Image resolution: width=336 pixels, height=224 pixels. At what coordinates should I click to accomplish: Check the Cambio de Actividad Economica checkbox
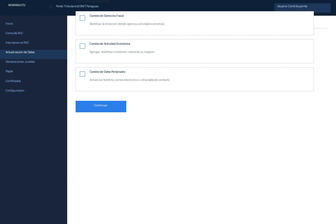click(x=82, y=46)
